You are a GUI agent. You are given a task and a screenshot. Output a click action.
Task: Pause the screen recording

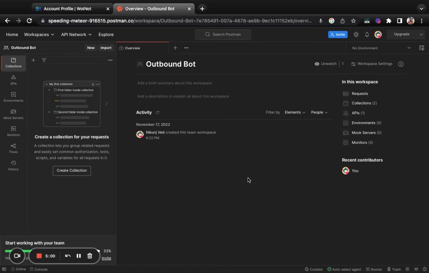79,256
